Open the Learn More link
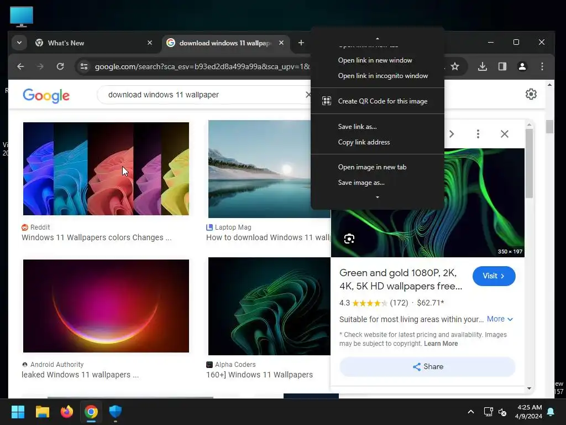Image resolution: width=566 pixels, height=425 pixels. (x=441, y=344)
